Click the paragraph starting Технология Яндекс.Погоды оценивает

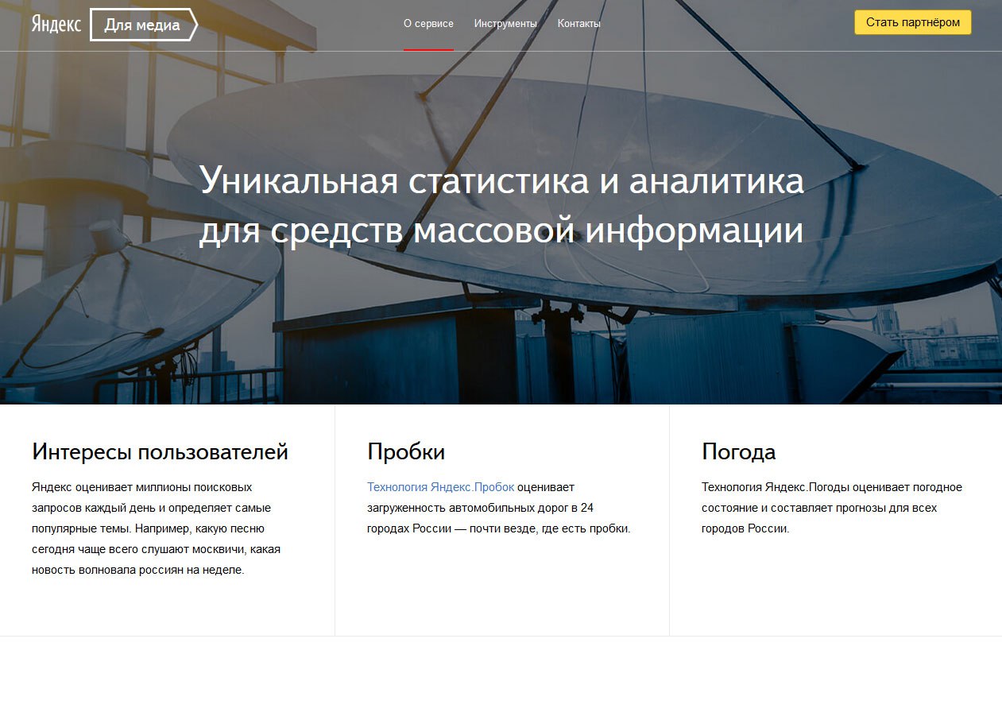point(832,508)
